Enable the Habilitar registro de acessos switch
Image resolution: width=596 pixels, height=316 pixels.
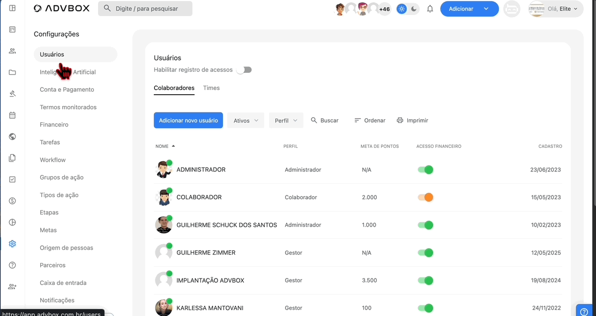pyautogui.click(x=244, y=70)
